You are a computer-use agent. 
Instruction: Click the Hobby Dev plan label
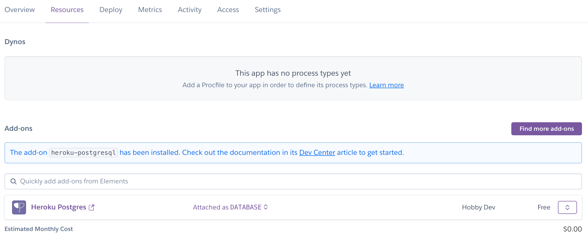478,207
